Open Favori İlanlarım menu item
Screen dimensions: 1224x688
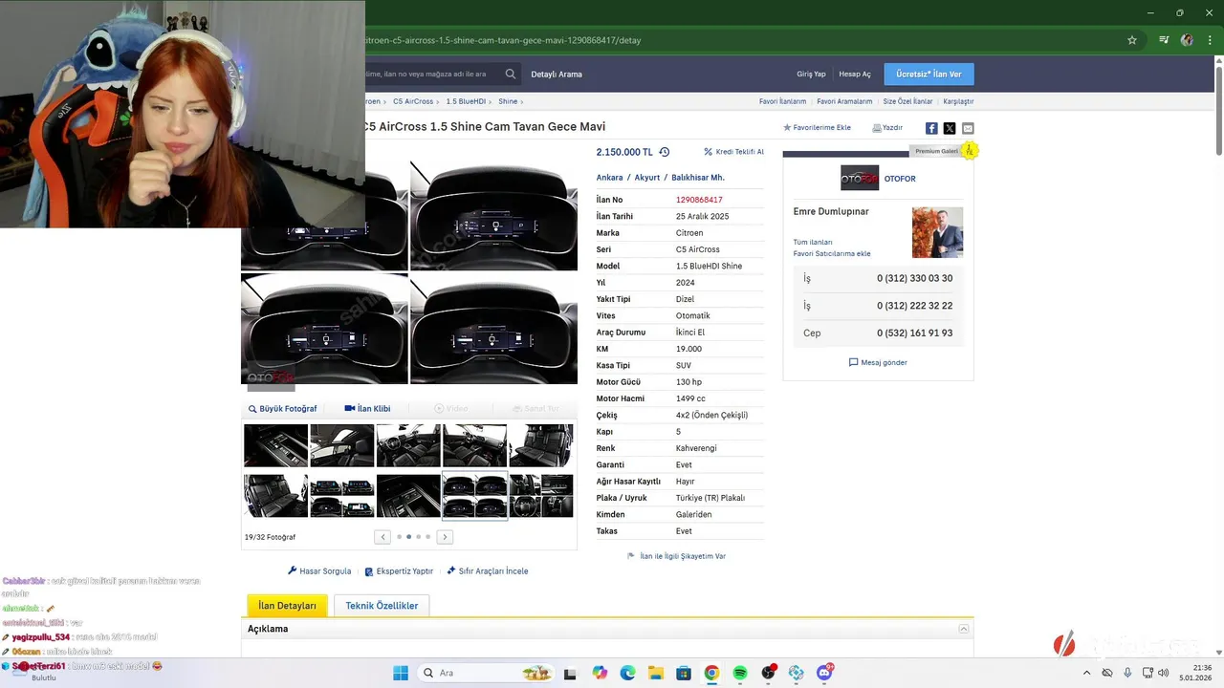click(x=782, y=101)
